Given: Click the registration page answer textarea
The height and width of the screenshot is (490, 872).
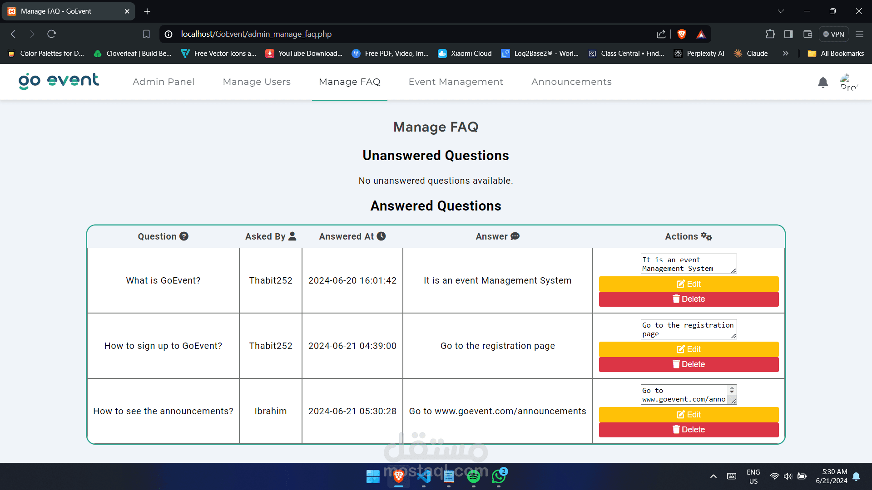Looking at the screenshot, I should (686, 329).
